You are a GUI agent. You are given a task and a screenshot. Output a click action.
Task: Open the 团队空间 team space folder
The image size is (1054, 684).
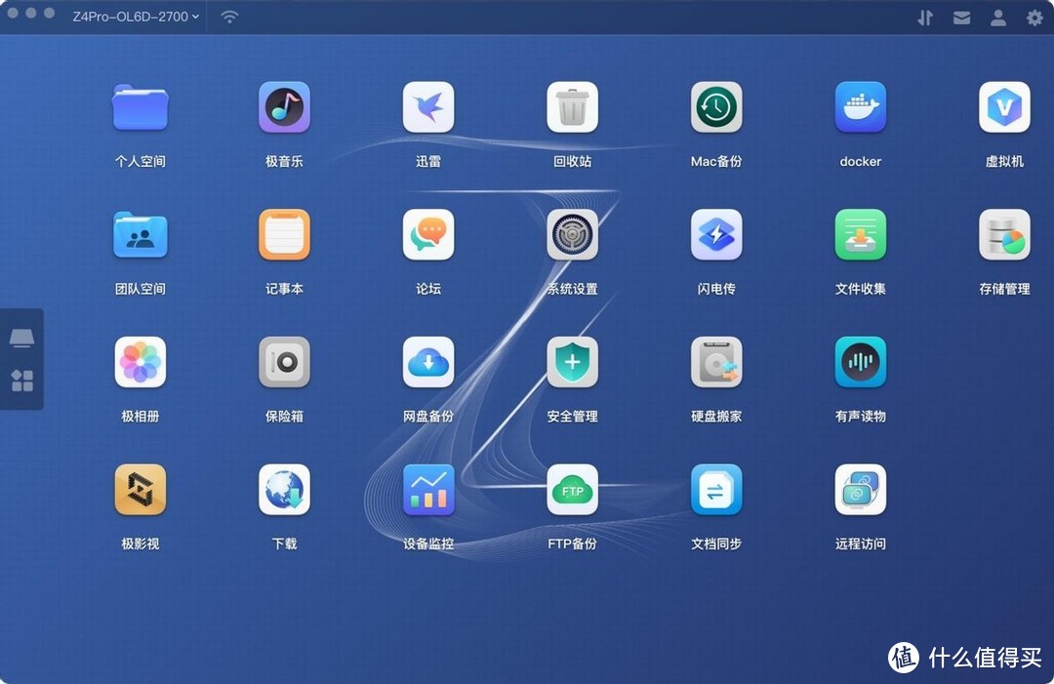tap(140, 235)
